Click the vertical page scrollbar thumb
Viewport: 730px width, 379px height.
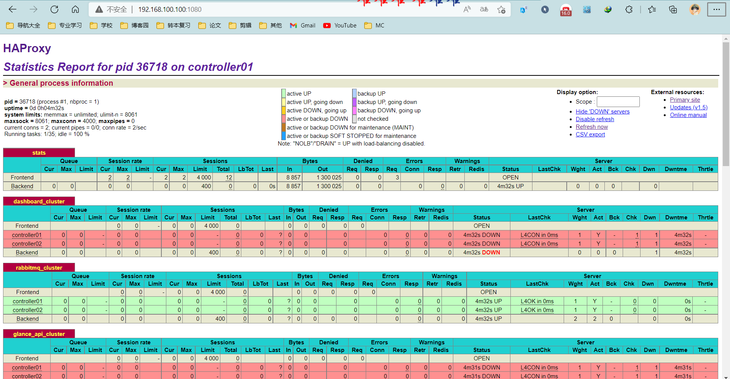click(726, 104)
